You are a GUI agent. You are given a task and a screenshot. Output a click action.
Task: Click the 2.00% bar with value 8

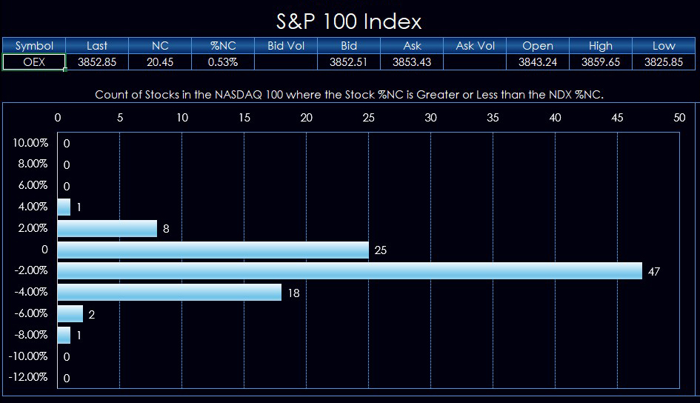(107, 228)
